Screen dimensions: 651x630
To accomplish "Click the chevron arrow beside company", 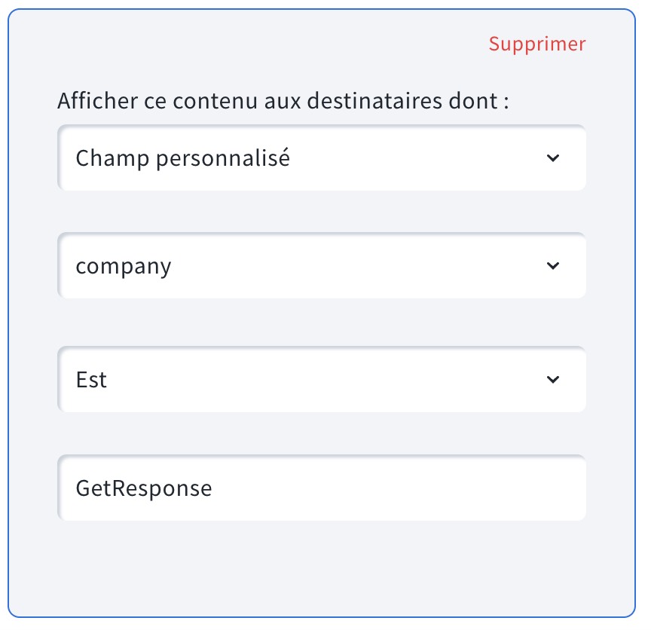I will click(x=553, y=266).
